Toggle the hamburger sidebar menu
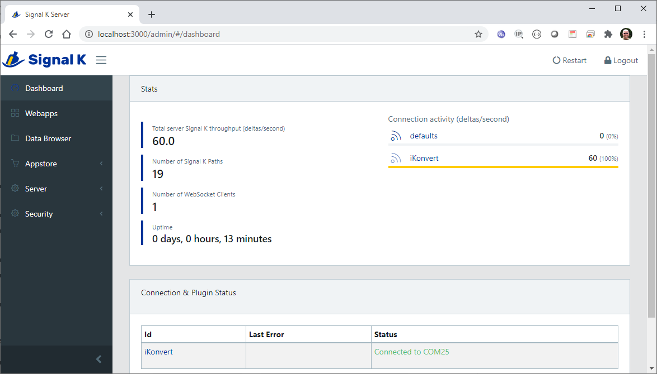 (101, 60)
